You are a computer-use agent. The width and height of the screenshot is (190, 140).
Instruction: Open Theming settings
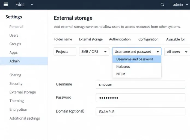(x=17, y=101)
